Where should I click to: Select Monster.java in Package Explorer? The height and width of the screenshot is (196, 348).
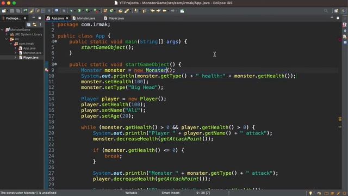[x=32, y=53]
